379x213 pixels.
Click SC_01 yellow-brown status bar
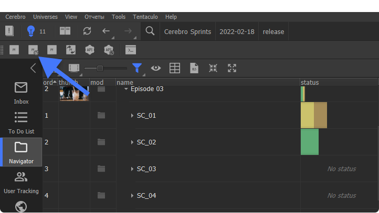pyautogui.click(x=314, y=115)
